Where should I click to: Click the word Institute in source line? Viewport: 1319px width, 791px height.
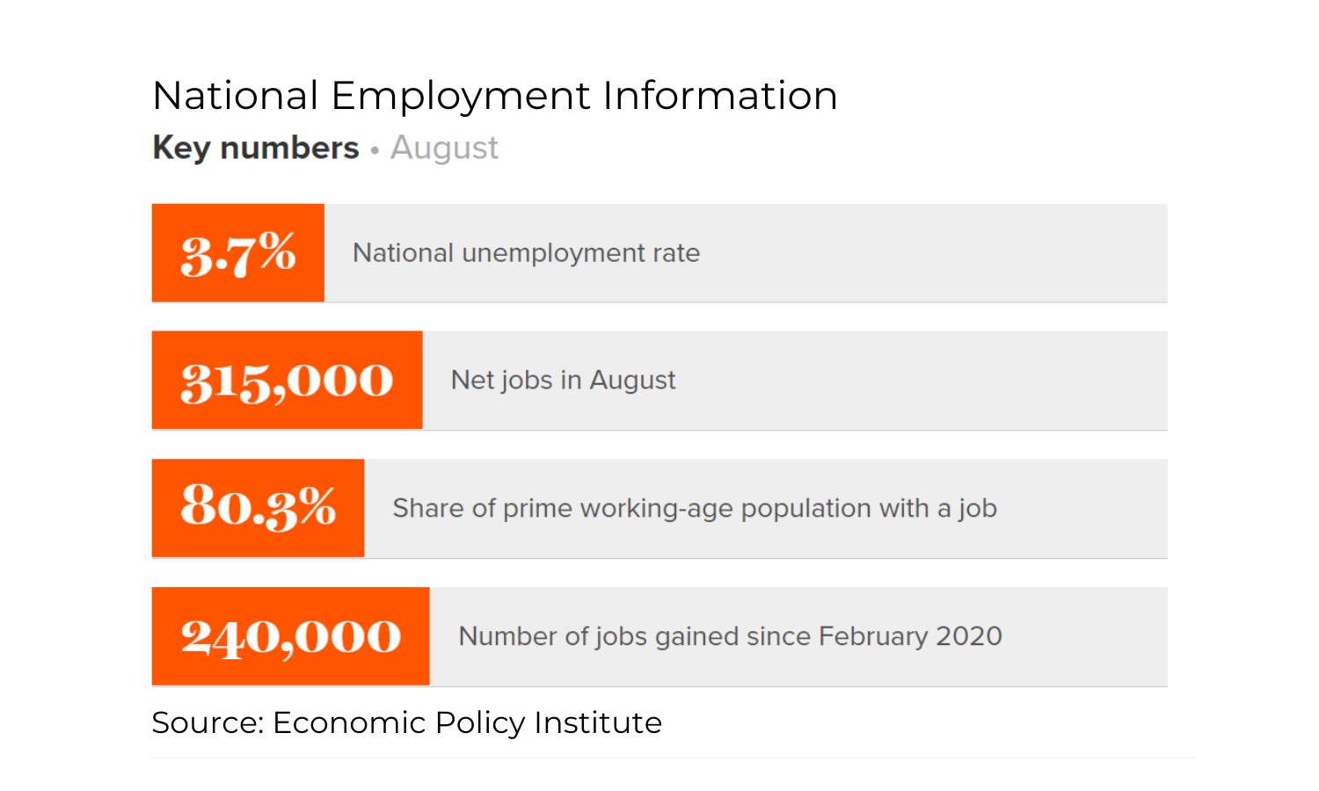(x=598, y=722)
